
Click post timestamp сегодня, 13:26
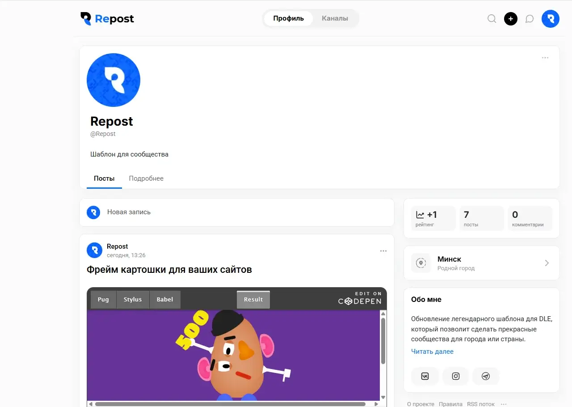point(126,255)
